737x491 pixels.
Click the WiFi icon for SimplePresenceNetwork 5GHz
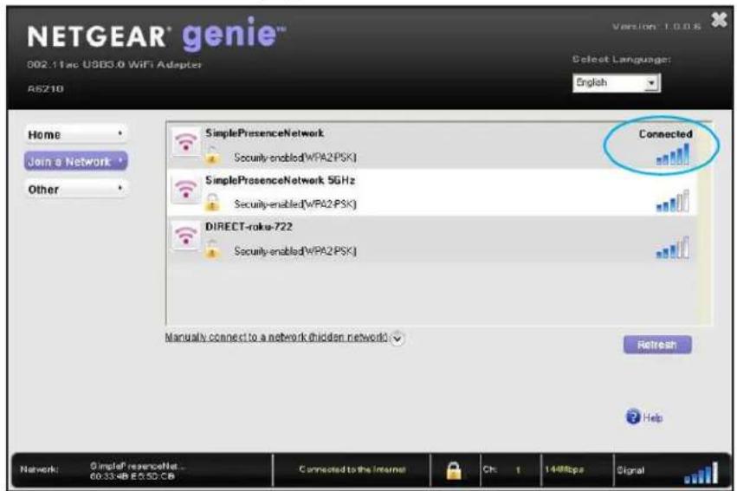coord(185,190)
